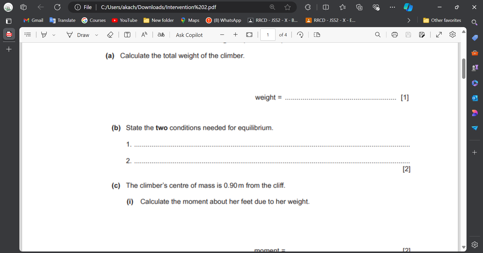Image resolution: width=483 pixels, height=253 pixels.
Task: Open the Microsoft 365 sidebar icon
Action: coord(475,83)
